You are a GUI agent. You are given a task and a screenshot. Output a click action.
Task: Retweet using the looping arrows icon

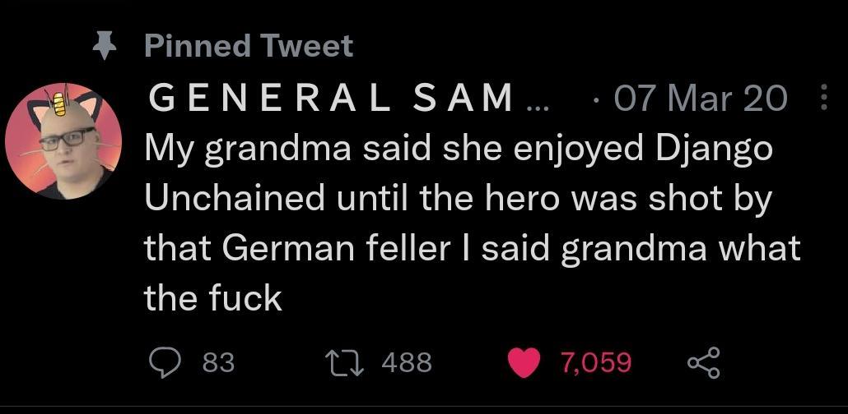coord(346,362)
